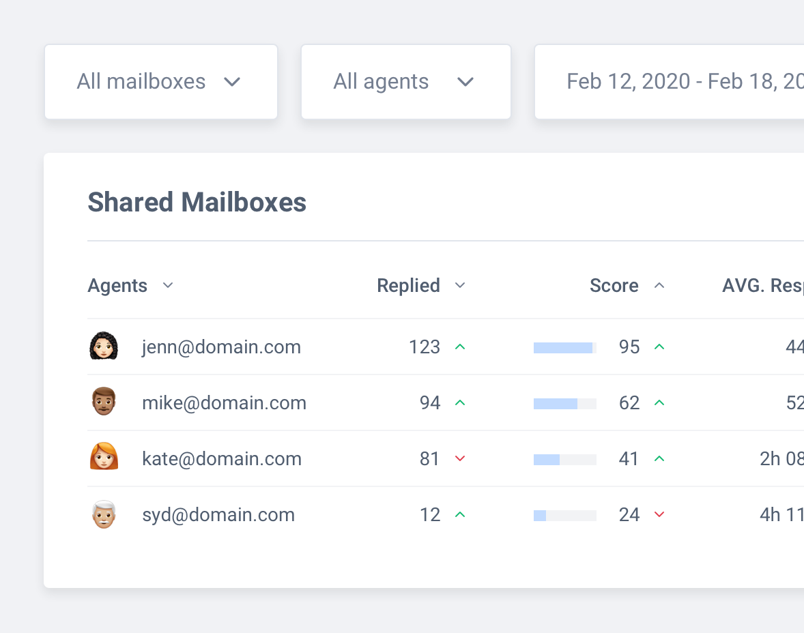The height and width of the screenshot is (633, 804).
Task: Select kate@domain.com's email address
Action: [x=222, y=458]
